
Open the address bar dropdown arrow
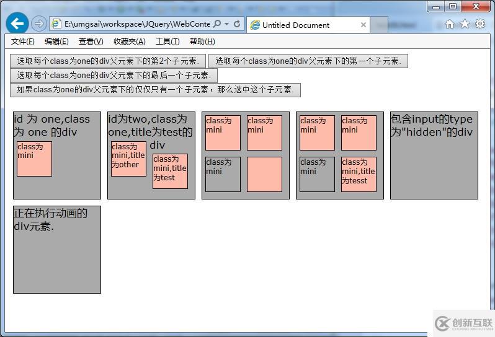coord(226,24)
